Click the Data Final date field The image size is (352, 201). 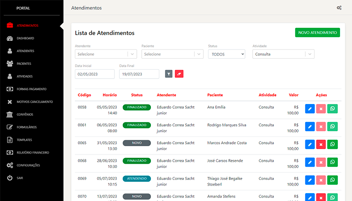pos(139,74)
